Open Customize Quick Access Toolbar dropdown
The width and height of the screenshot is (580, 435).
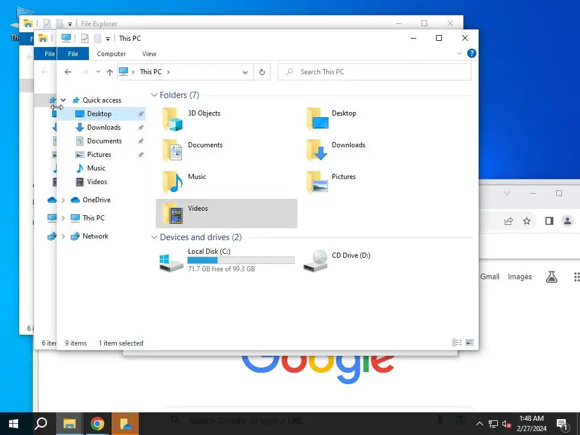(x=108, y=39)
